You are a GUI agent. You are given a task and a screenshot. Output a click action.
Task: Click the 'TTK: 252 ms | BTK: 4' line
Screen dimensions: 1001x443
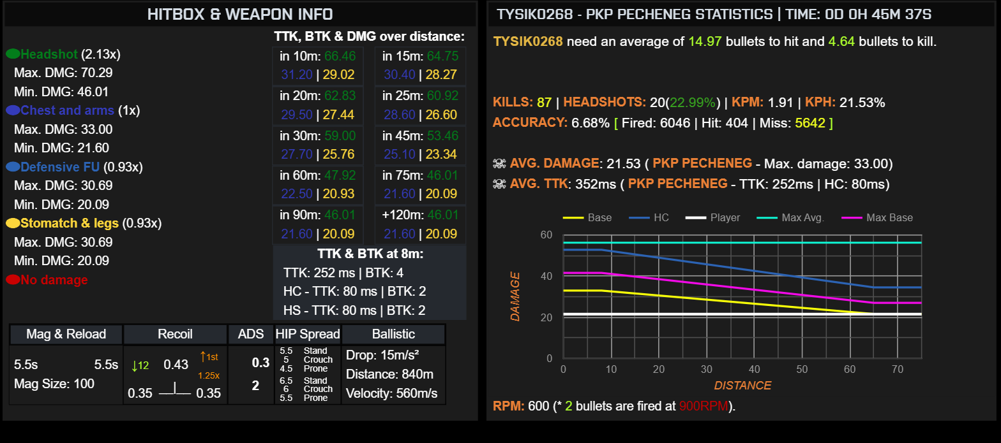click(x=343, y=273)
